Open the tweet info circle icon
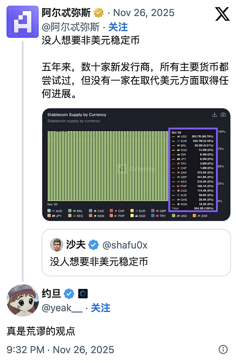Image resolution: width=236 pixels, height=363 pixels. [223, 349]
